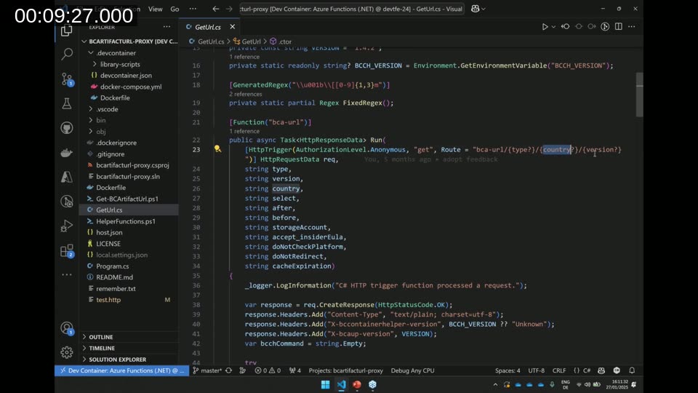Screen dimensions: 698x393
Task: Expand the obj folder
Action: pyautogui.click(x=91, y=132)
